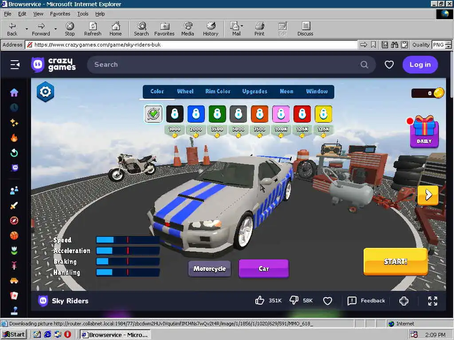Screen dimensions: 454x340
Task: Click the Print toolbar button
Action: (259, 29)
